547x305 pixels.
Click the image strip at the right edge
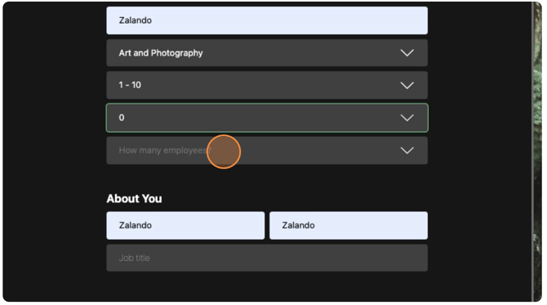(x=537, y=152)
